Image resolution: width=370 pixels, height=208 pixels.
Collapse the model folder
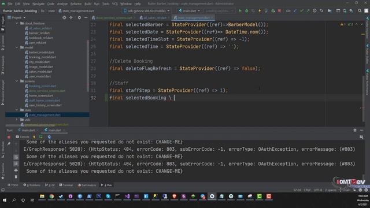pos(17,47)
